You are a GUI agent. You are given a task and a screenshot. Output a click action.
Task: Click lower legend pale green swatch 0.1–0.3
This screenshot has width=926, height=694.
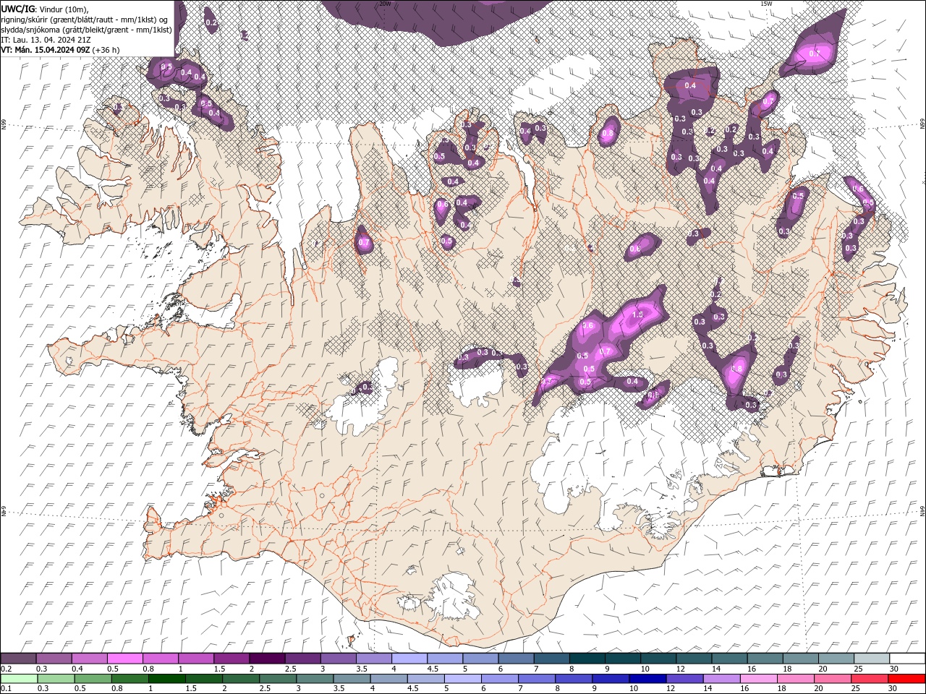(18, 679)
